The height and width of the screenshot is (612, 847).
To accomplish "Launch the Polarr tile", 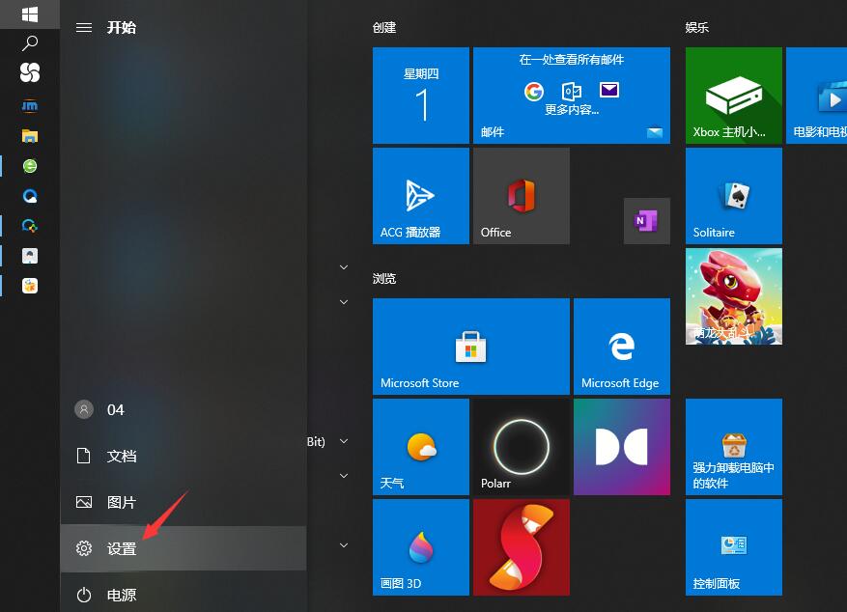I will tap(522, 447).
